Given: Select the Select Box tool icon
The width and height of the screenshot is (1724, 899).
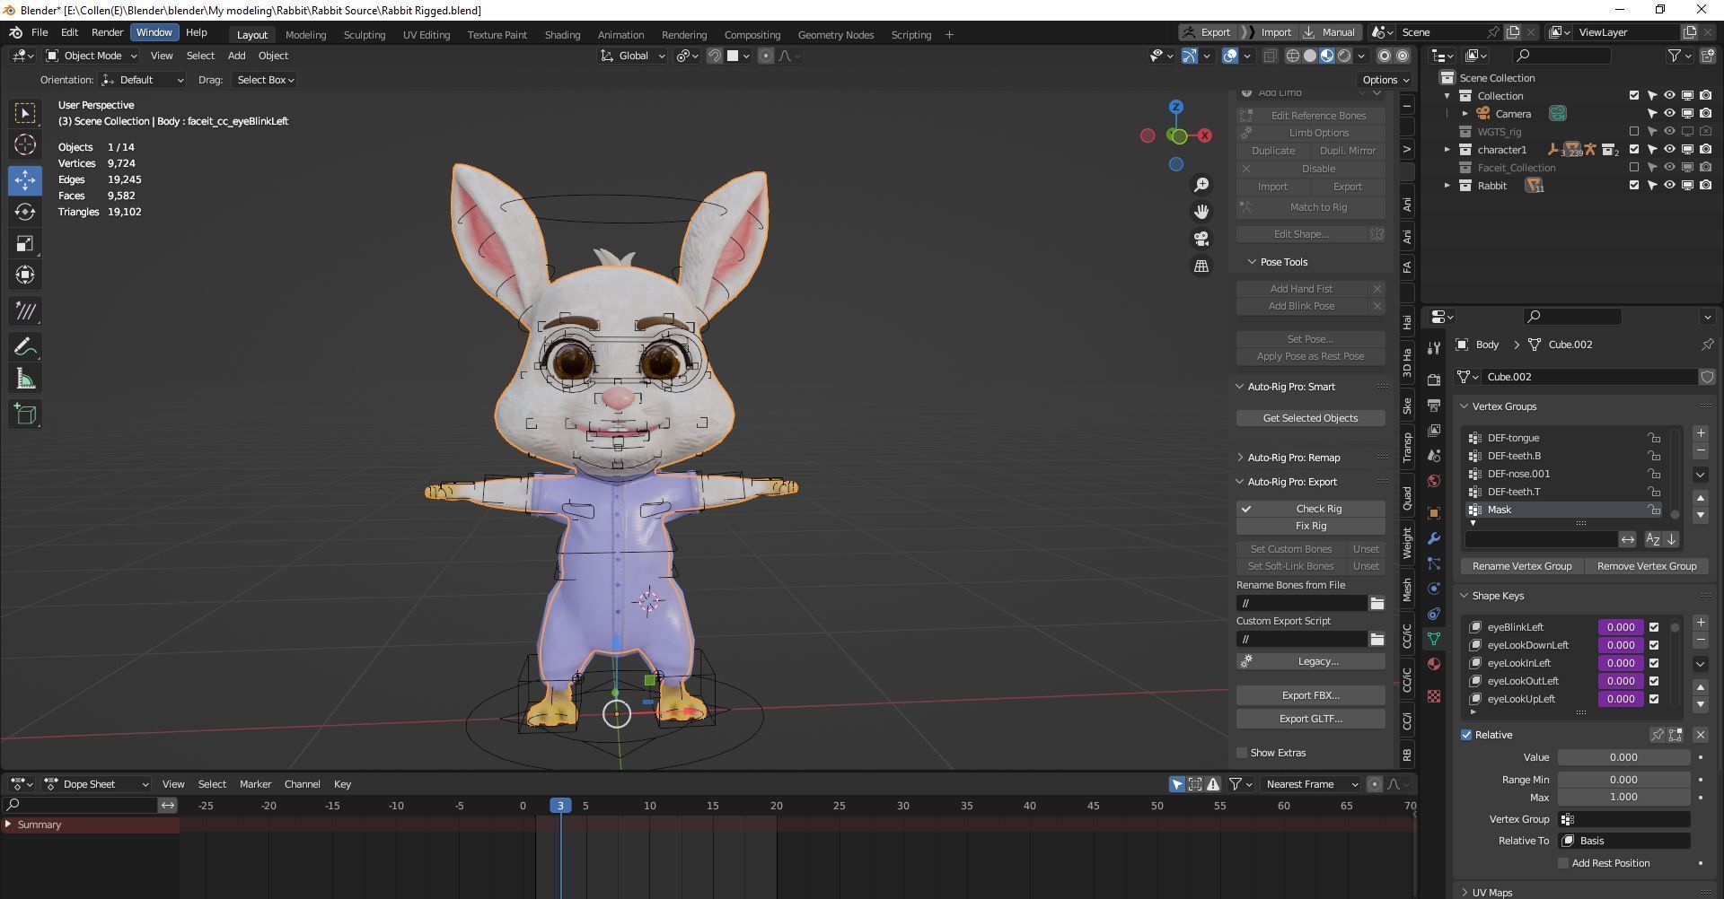Looking at the screenshot, I should pos(25,113).
